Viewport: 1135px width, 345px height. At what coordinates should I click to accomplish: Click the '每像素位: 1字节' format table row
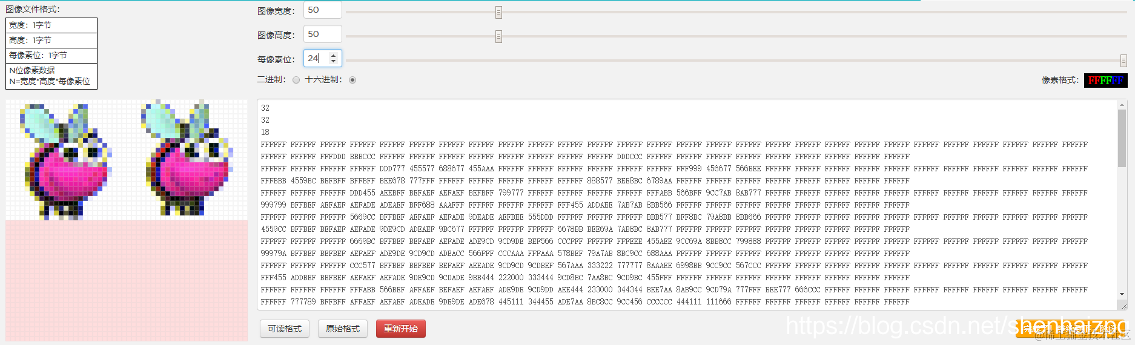(51, 56)
